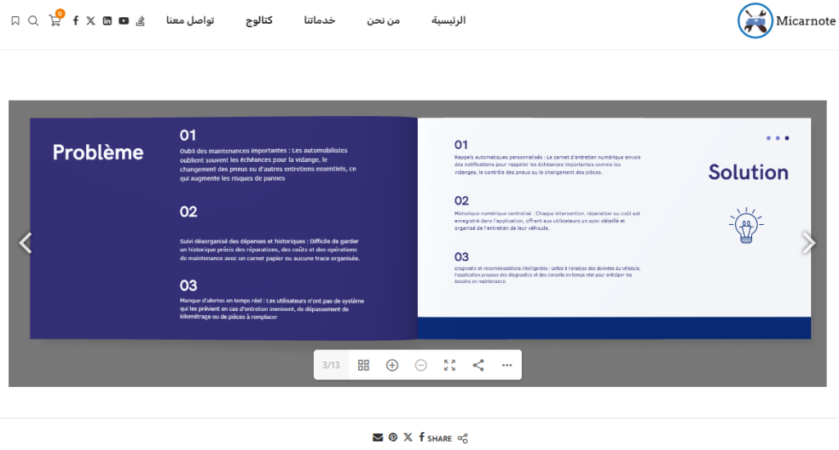Image resolution: width=839 pixels, height=450 pixels.
Task: Open the site search
Action: click(x=34, y=20)
